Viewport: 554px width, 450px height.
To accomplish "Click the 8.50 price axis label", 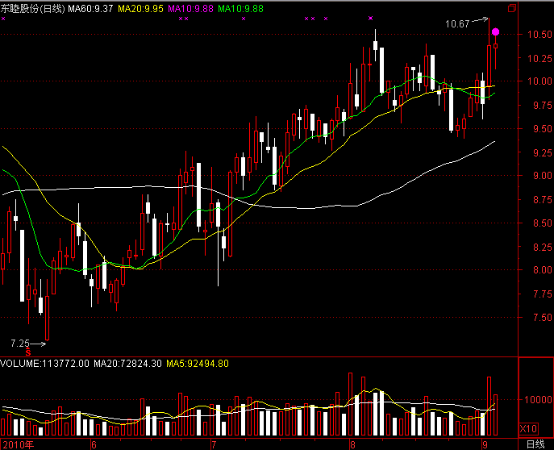I will tap(543, 223).
